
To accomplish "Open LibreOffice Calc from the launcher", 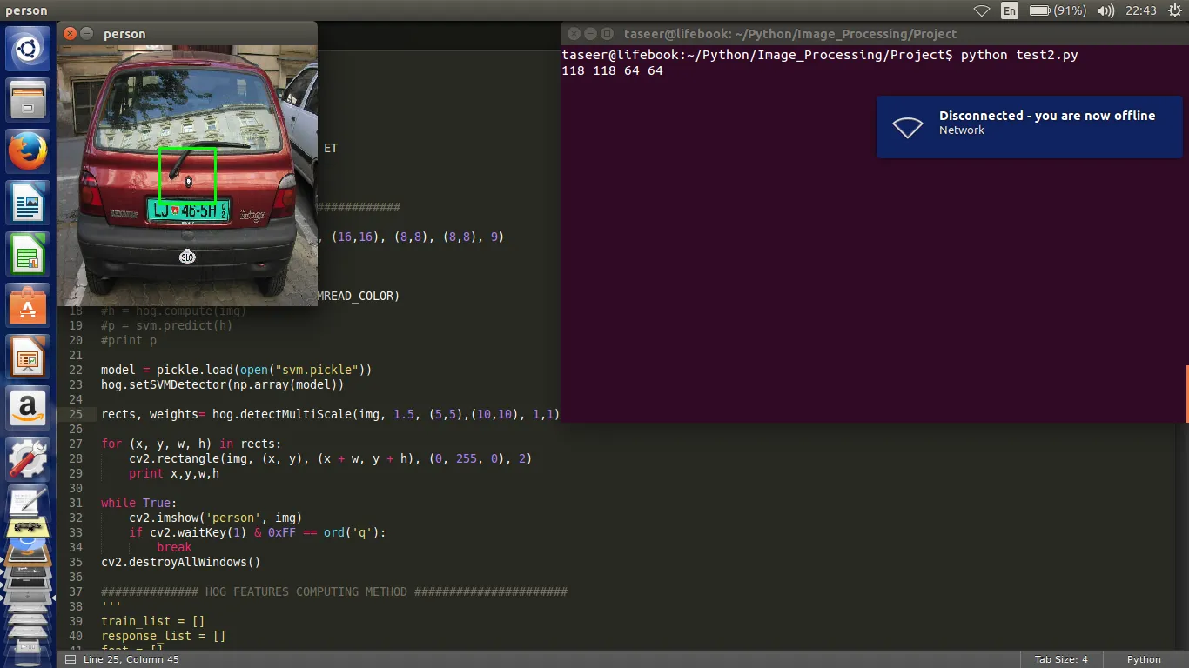I will 28,254.
